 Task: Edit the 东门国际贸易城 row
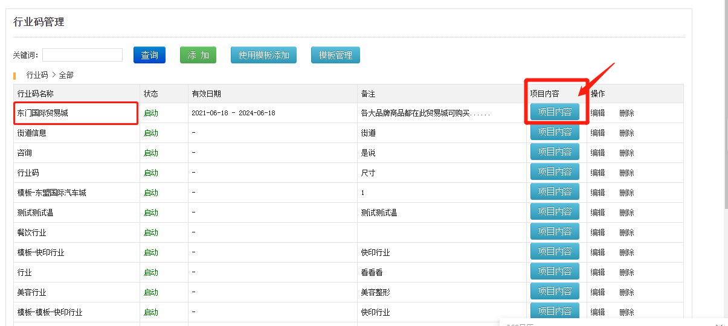coord(598,113)
